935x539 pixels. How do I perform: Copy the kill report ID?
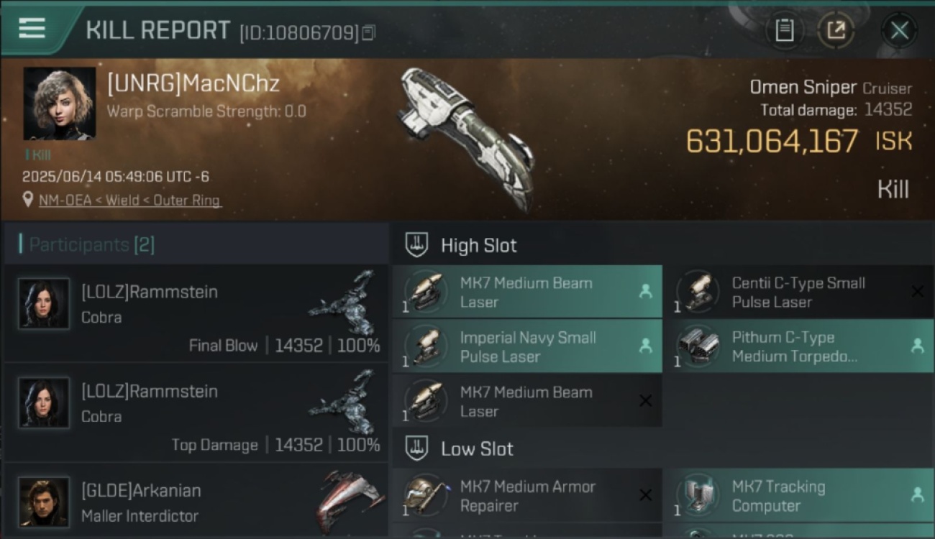(x=368, y=32)
